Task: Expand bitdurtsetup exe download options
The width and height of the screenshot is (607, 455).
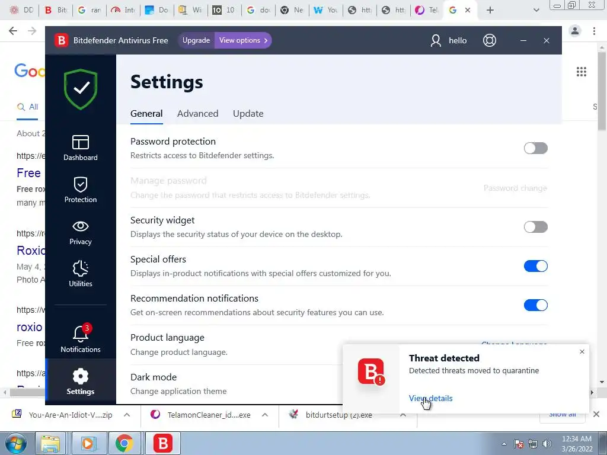Action: coord(403,415)
